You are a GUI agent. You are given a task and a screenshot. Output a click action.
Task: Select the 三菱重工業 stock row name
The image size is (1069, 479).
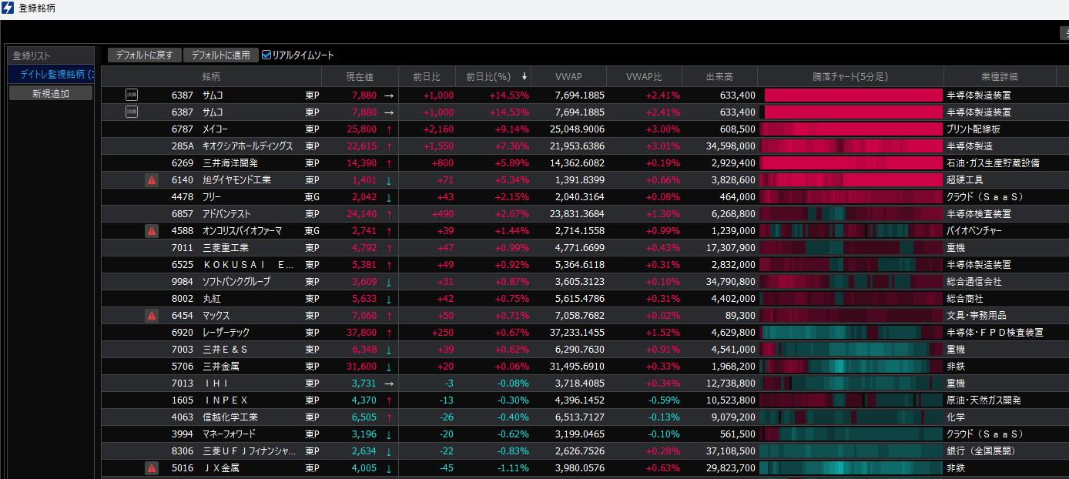click(226, 247)
